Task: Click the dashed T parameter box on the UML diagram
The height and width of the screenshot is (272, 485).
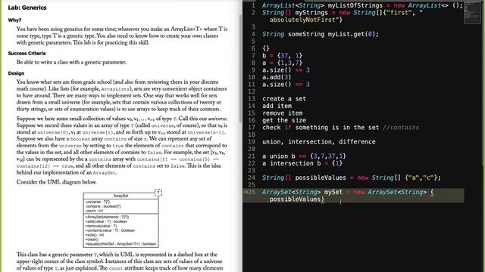Action: coord(158,193)
